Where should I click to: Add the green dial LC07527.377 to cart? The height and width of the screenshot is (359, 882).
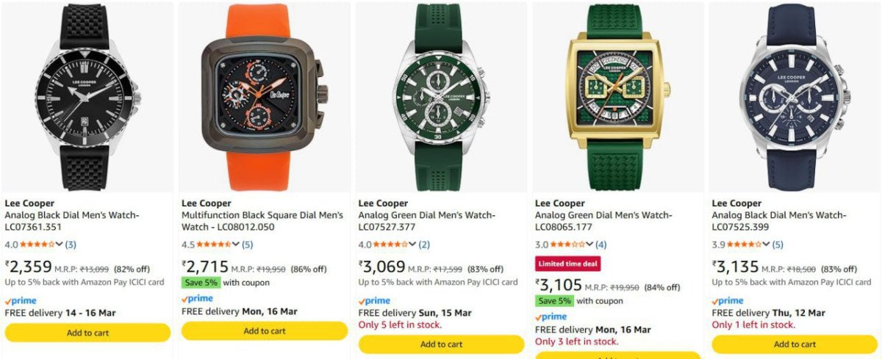[x=441, y=344]
